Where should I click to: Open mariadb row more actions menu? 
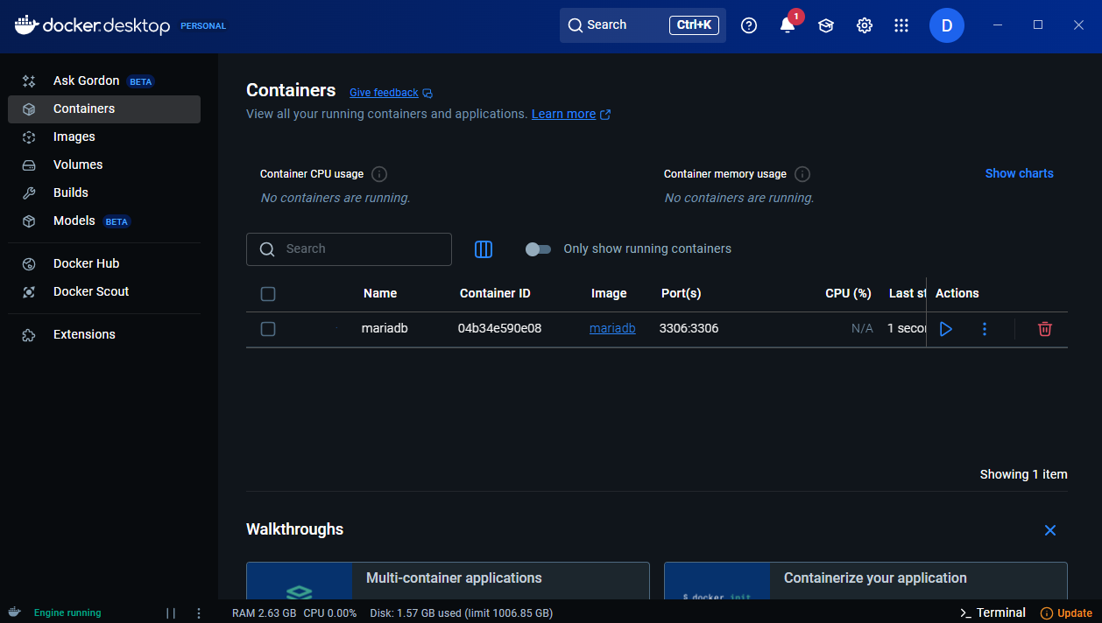click(985, 329)
